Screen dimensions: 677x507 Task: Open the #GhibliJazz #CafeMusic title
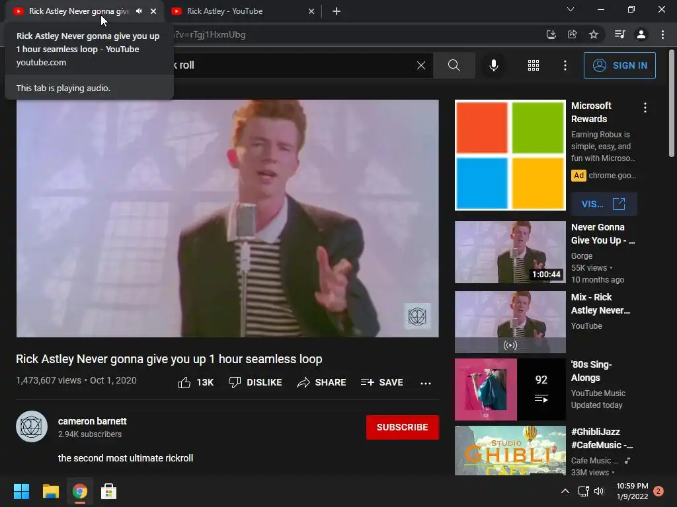point(602,438)
